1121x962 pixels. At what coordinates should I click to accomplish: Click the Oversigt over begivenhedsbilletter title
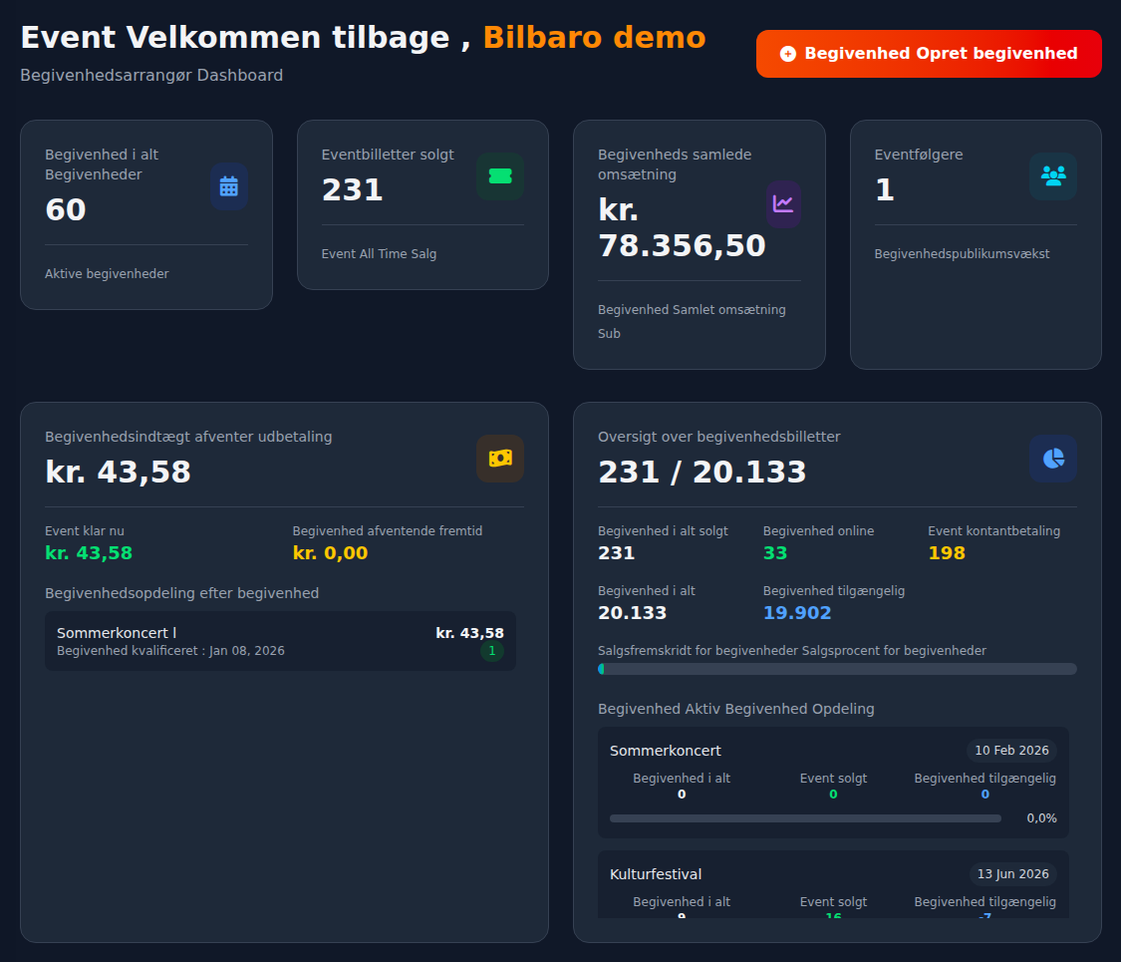[719, 437]
